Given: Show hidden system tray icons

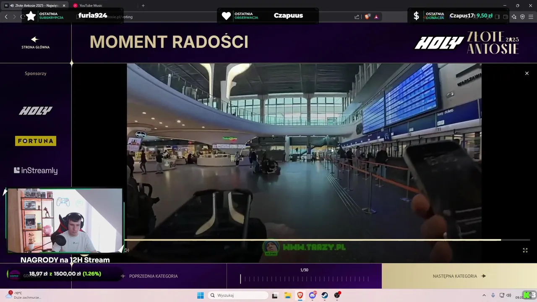Looking at the screenshot, I should point(484,295).
